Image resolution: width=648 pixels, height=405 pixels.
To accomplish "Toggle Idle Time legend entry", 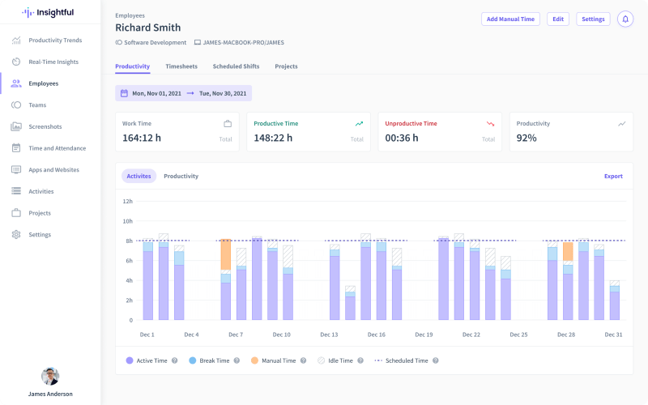I will pyautogui.click(x=339, y=360).
